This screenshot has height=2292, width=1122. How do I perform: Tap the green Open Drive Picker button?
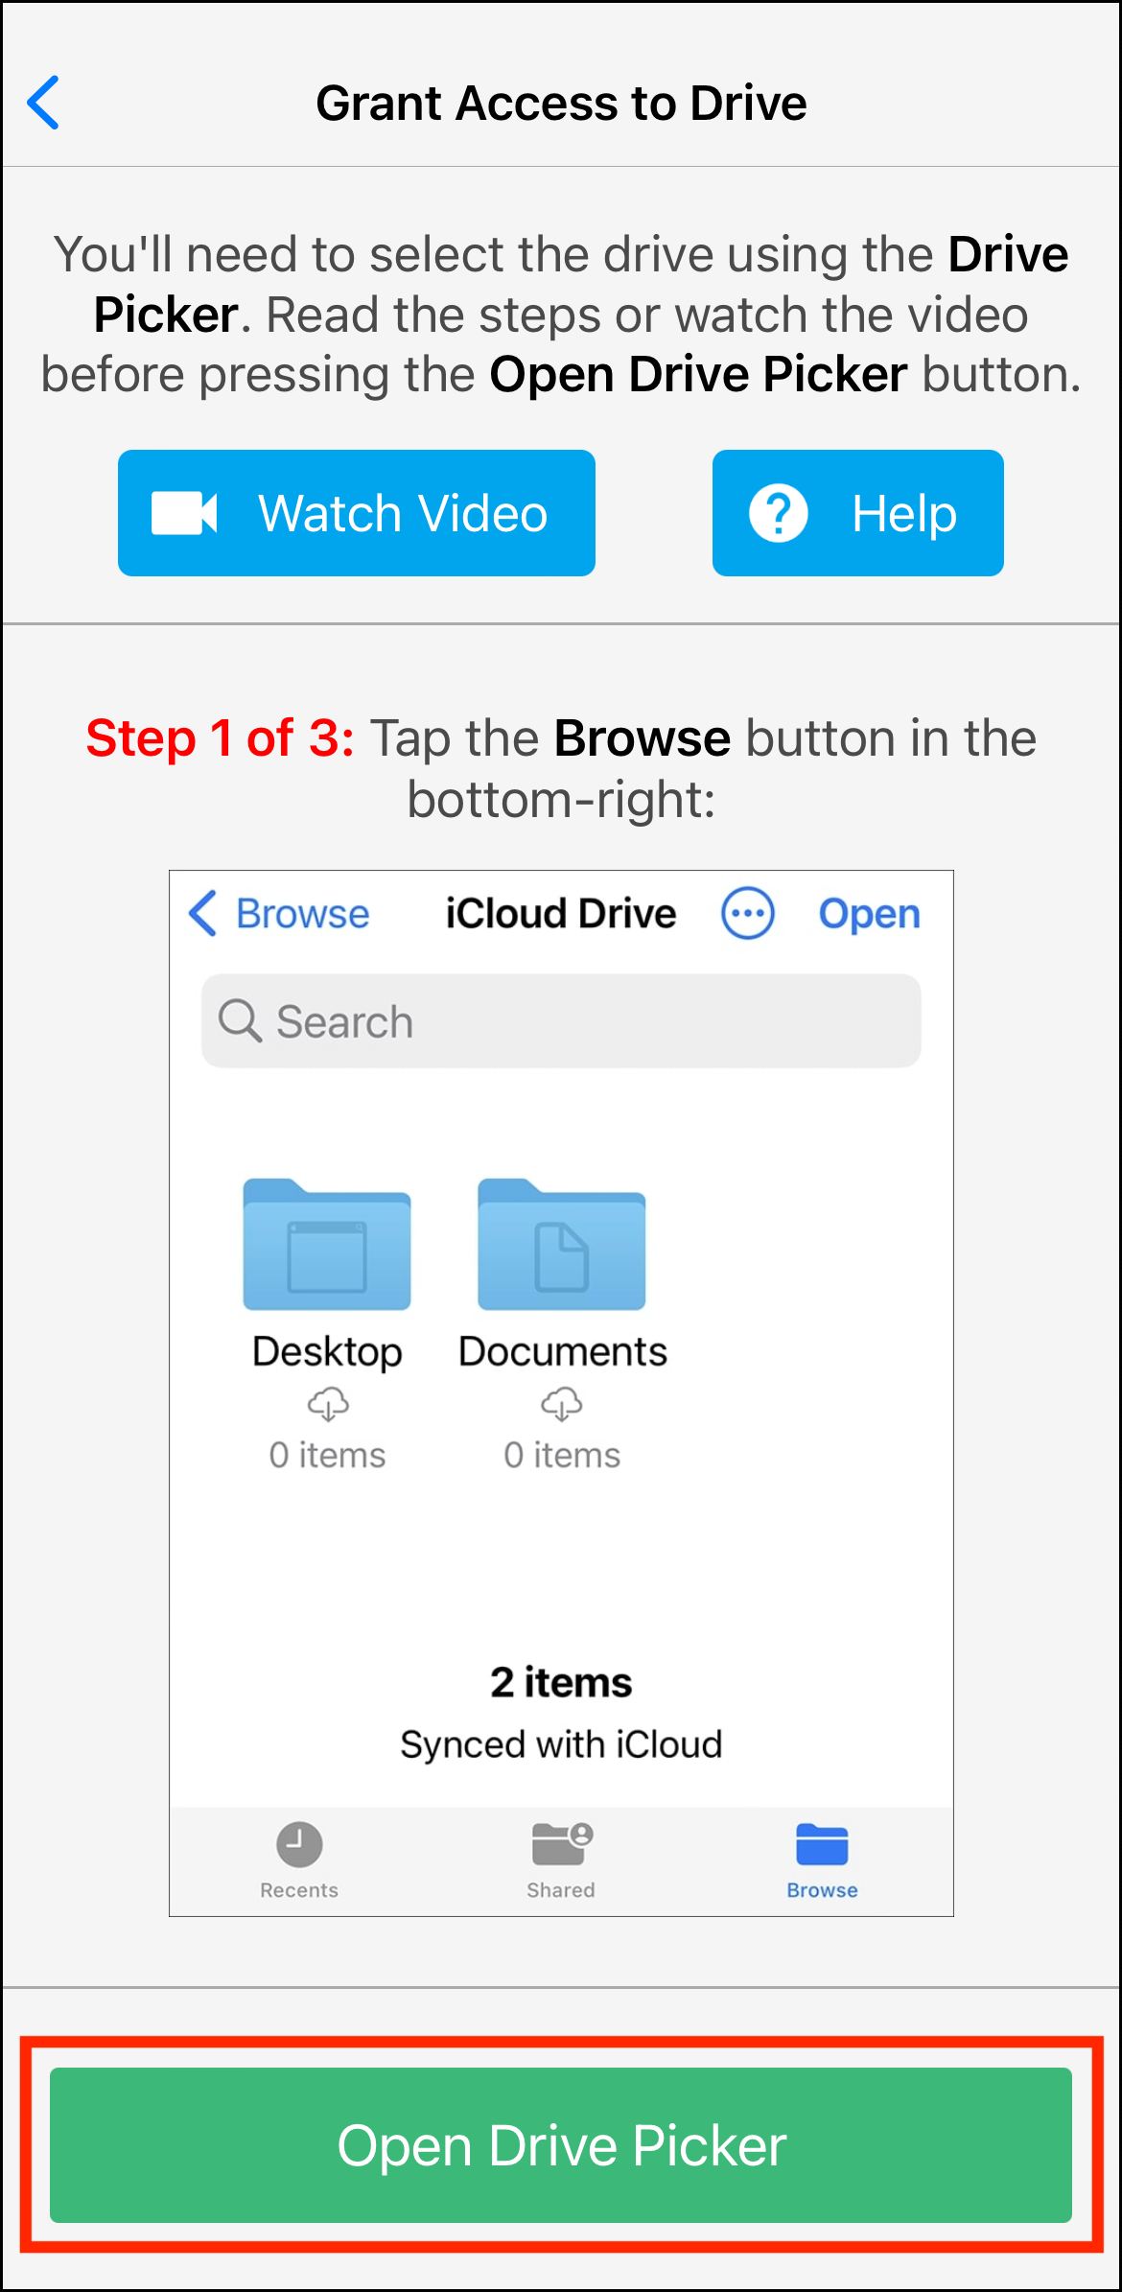pos(561,2144)
